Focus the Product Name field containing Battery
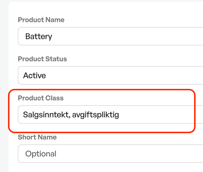Viewport: 203px width, 172px height. point(110,36)
